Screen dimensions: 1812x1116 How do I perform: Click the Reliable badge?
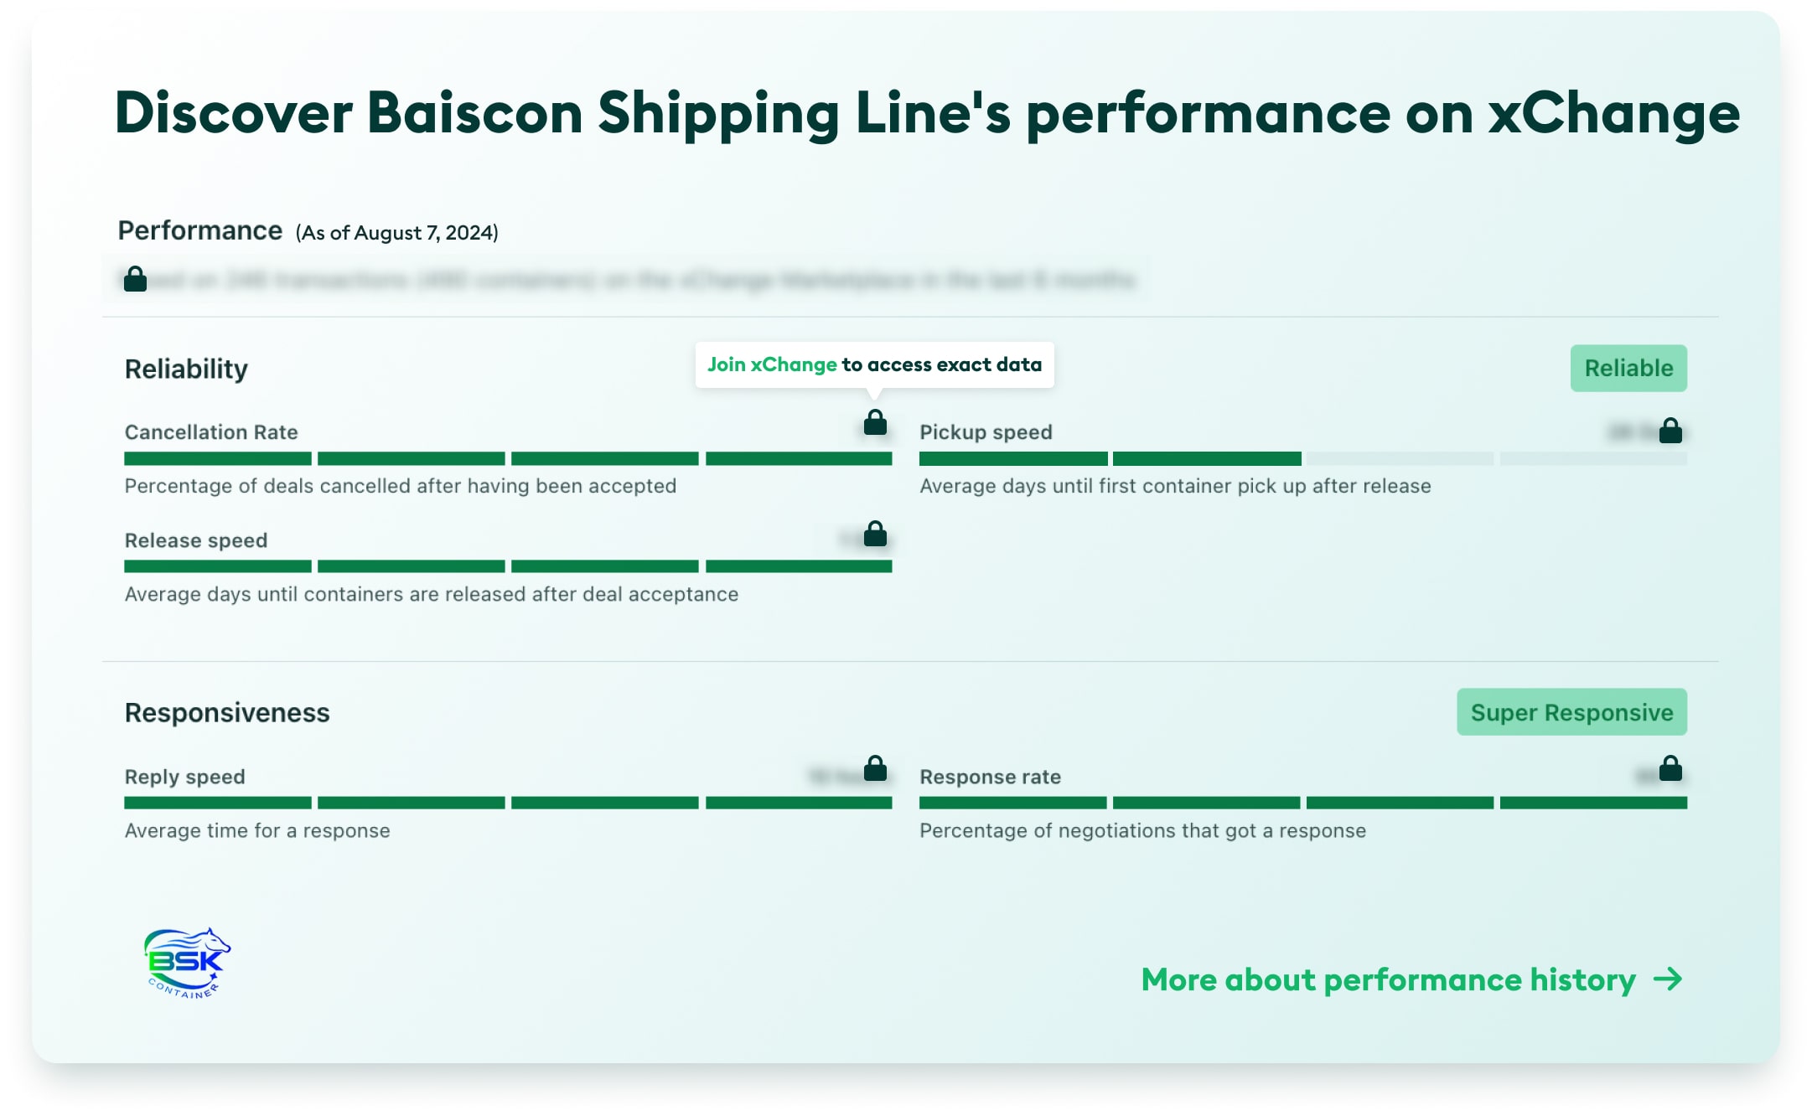[1628, 368]
